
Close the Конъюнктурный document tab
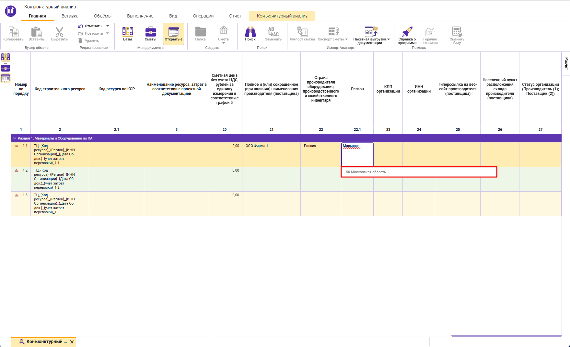coord(72,342)
